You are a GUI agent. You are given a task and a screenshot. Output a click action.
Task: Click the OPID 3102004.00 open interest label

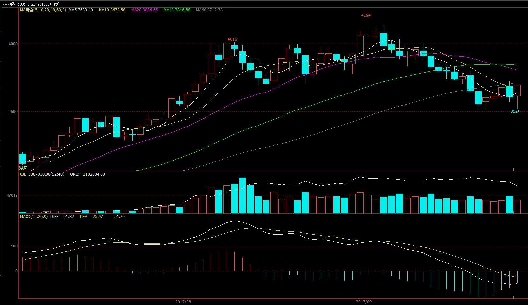point(87,174)
